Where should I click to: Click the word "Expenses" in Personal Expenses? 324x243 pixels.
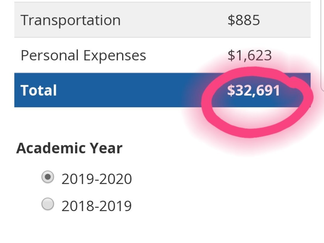tap(115, 55)
